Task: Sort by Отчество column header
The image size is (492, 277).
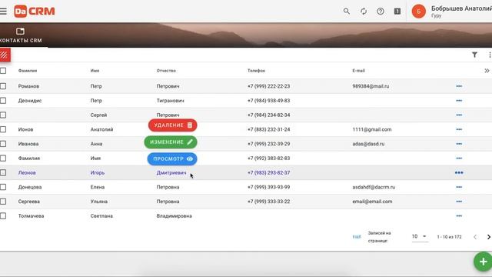Action: click(166, 71)
